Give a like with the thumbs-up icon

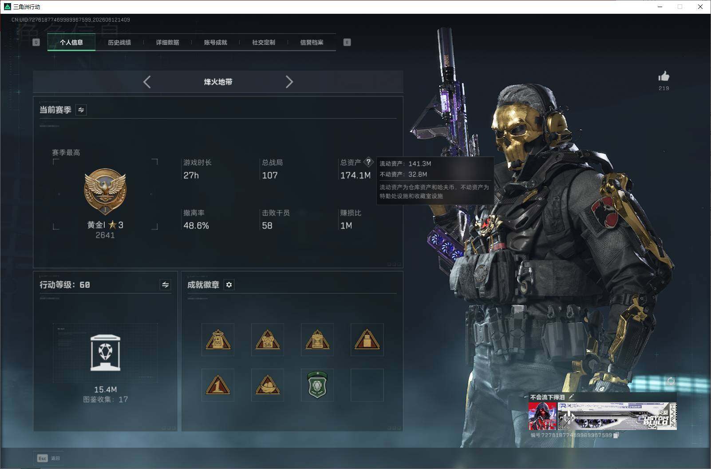click(664, 76)
